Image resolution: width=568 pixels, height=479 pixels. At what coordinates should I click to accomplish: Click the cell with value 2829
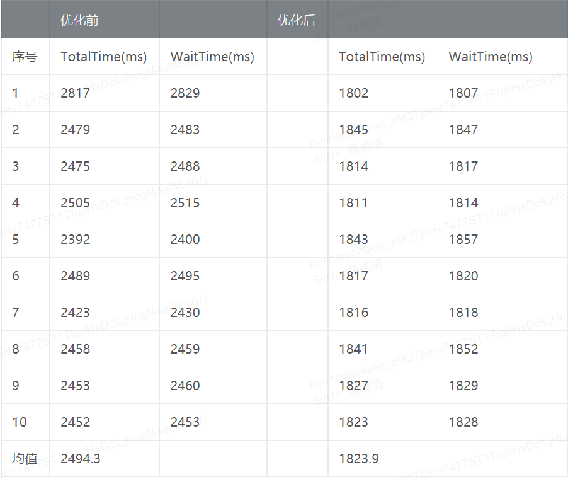point(213,93)
